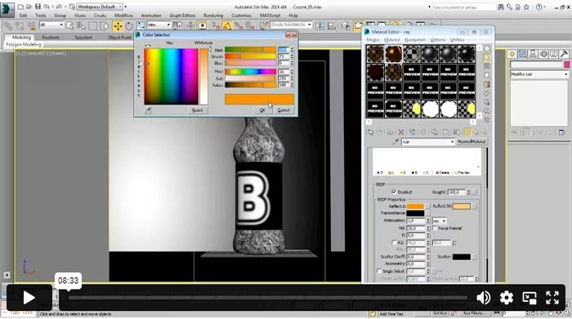Toggle the Material Editor background checker icon
Screen dimensions: 572x319
click(x=487, y=66)
